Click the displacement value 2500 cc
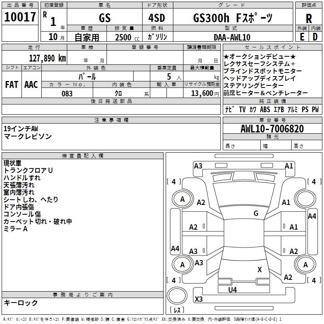This screenshot has height=324, width=324. (x=127, y=38)
